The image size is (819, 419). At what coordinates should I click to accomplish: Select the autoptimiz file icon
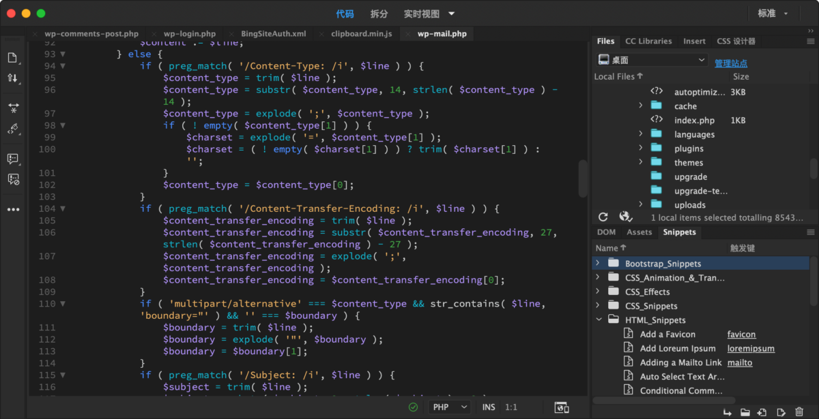point(656,91)
